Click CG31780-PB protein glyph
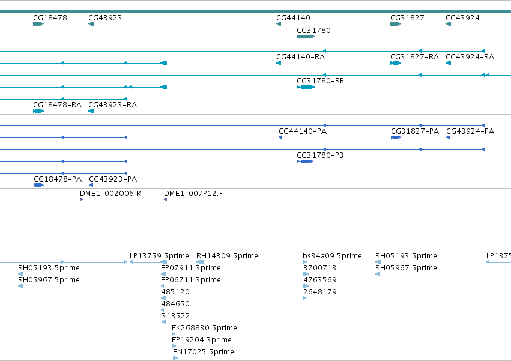This screenshot has width=511, height=361. click(x=305, y=161)
